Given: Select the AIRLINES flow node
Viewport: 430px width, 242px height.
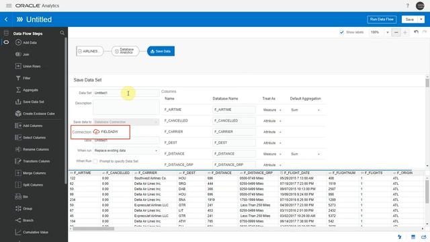Looking at the screenshot, I should [x=89, y=51].
